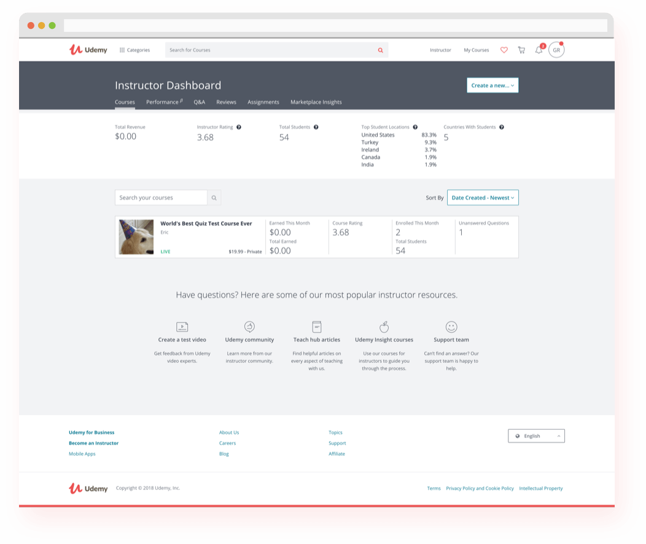646x544 pixels.
Task: Click the Udemy logo in header
Action: (88, 50)
